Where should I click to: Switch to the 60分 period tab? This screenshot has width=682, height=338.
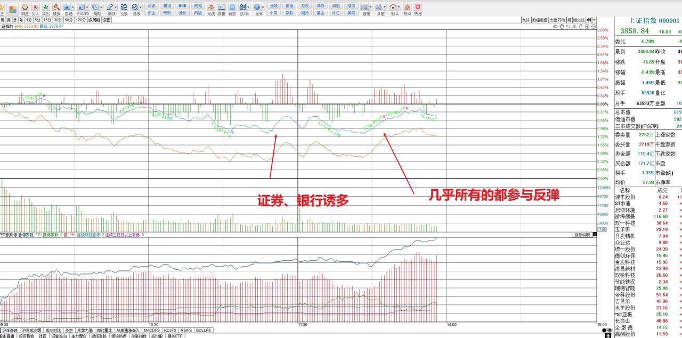pos(69,20)
